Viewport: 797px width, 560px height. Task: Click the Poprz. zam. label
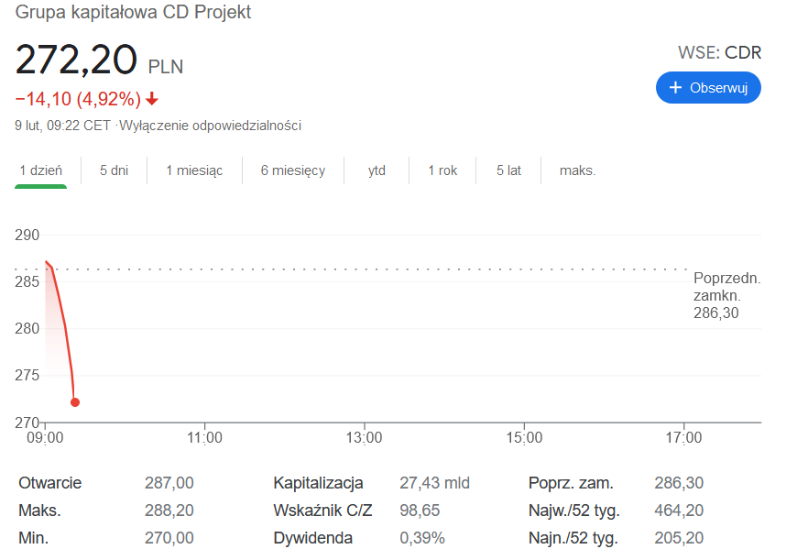click(571, 483)
